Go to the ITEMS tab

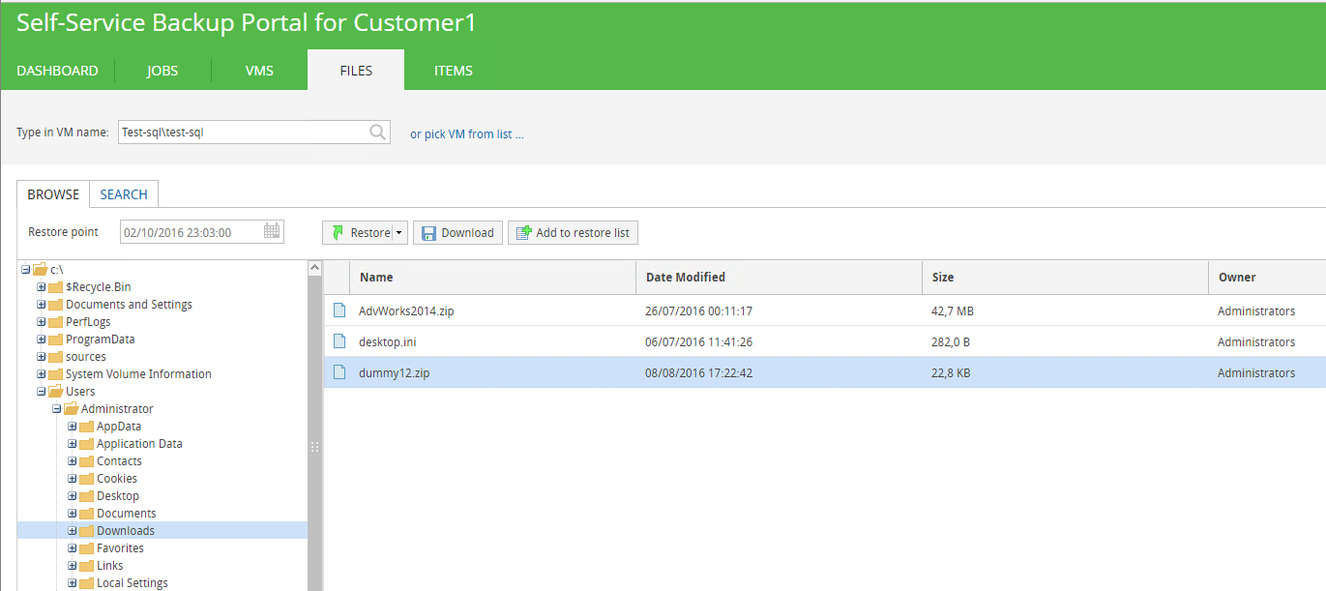click(x=453, y=71)
